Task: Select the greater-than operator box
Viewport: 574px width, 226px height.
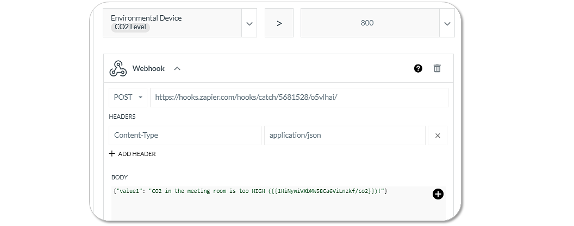Action: click(x=279, y=23)
